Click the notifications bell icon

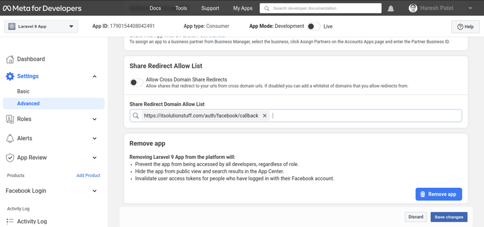click(x=391, y=9)
